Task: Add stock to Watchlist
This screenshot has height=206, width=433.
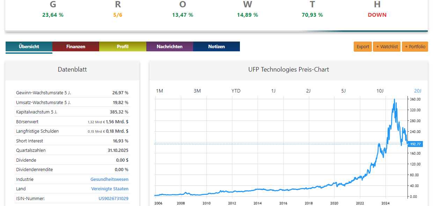Action: tap(387, 47)
